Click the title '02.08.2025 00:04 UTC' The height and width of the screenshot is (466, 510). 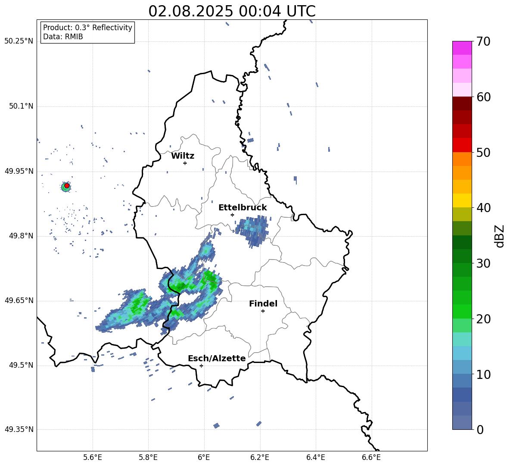coord(232,11)
